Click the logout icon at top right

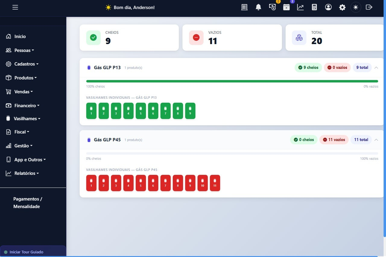coord(369,7)
